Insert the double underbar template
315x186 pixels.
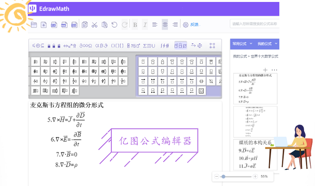pyautogui.click(x=211, y=71)
